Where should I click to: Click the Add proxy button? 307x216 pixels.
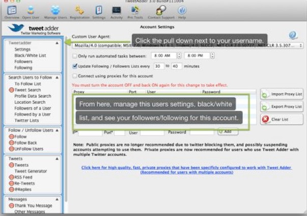pos(228,131)
